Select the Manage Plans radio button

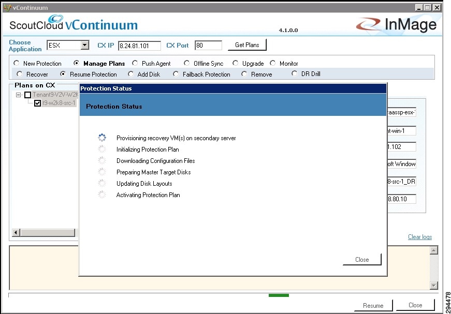(x=76, y=63)
